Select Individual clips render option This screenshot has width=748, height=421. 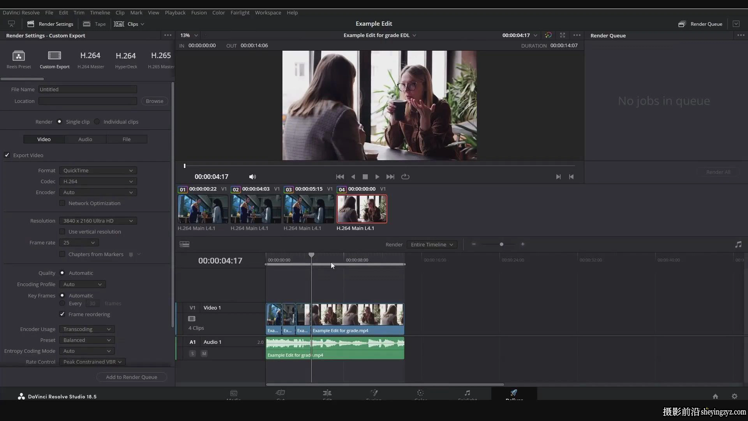pos(97,122)
